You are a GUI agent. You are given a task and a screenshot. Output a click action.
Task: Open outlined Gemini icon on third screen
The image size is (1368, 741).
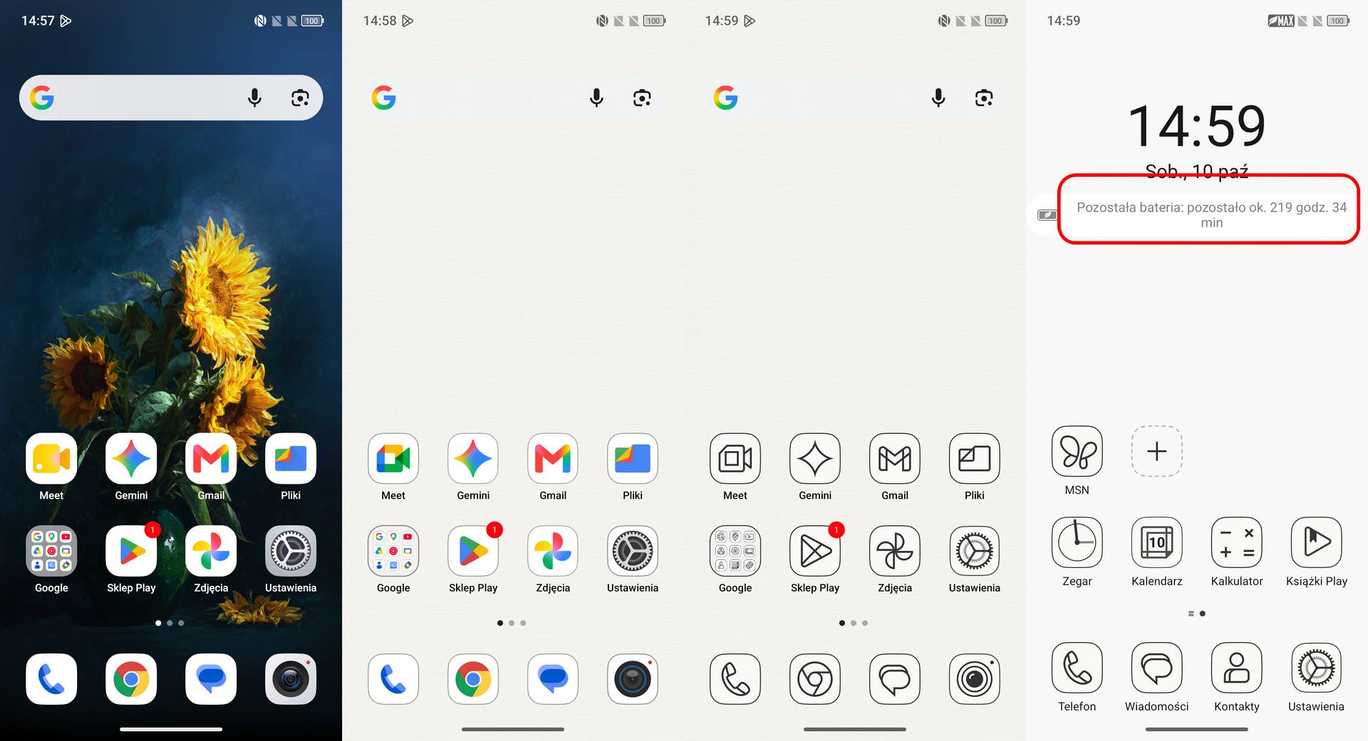pos(815,459)
